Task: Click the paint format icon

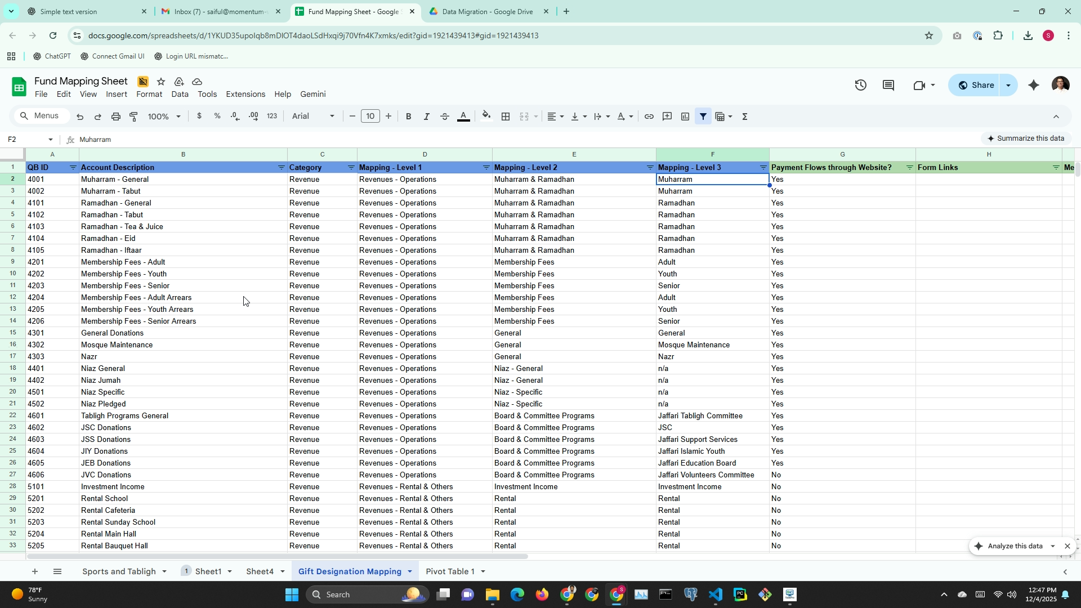Action: coord(133,117)
